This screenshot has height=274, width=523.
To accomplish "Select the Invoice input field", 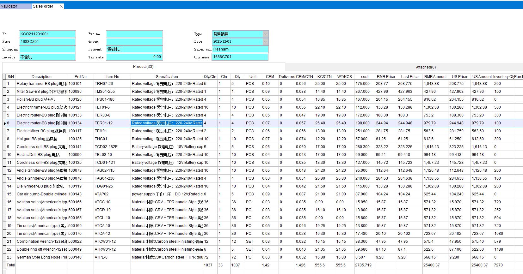I will coord(47,57).
